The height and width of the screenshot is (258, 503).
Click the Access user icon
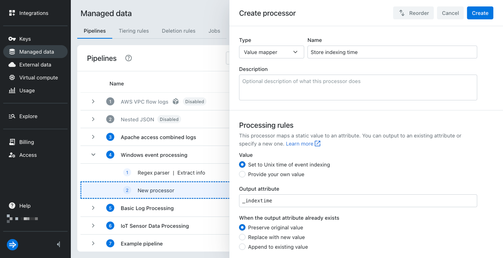point(12,155)
